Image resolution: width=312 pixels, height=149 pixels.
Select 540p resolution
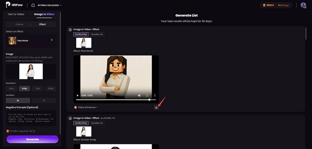[x=24, y=89]
